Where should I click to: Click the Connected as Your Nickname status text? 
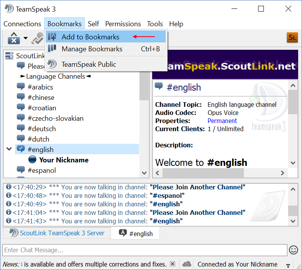(x=237, y=264)
